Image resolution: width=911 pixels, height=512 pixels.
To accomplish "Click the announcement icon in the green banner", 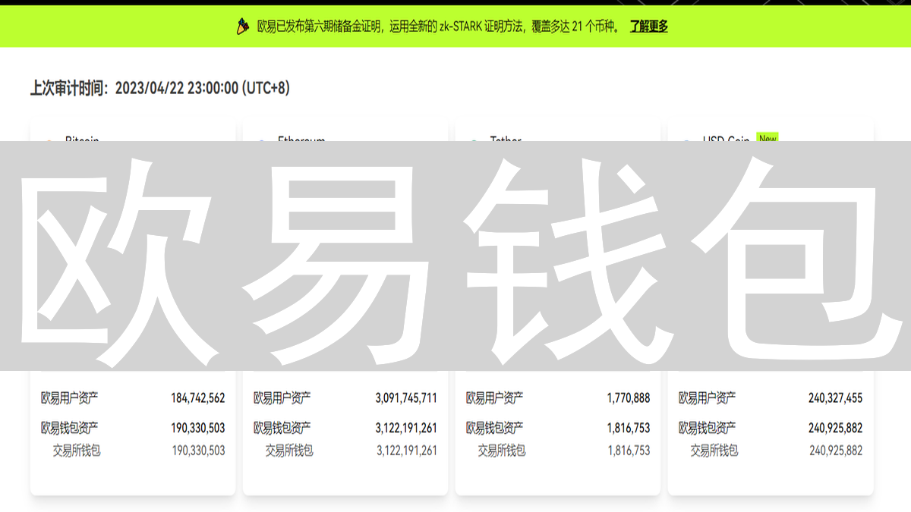I will point(243,27).
